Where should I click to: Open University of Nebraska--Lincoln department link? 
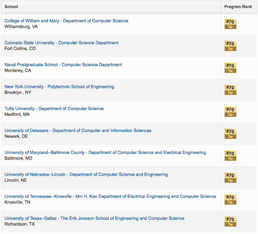[x=86, y=175]
